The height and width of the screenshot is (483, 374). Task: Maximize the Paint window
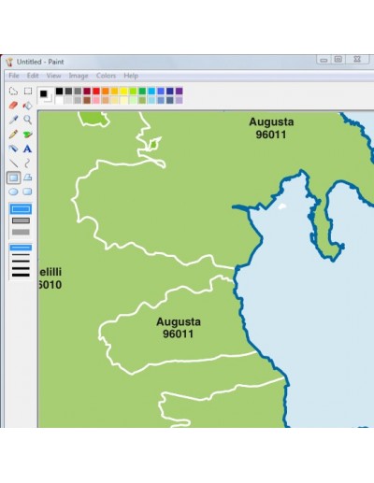pos(338,59)
